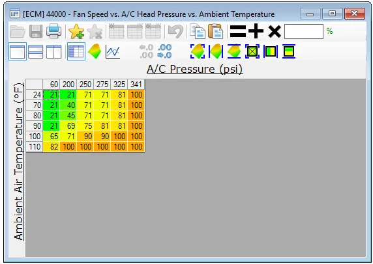Select the 70 °F row header
The height and width of the screenshot is (264, 373).
[x=35, y=105]
